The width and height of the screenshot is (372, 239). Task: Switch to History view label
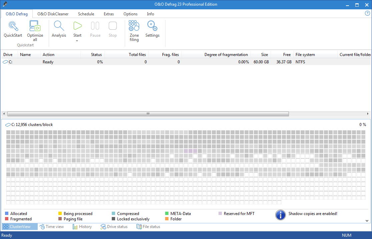(85, 227)
